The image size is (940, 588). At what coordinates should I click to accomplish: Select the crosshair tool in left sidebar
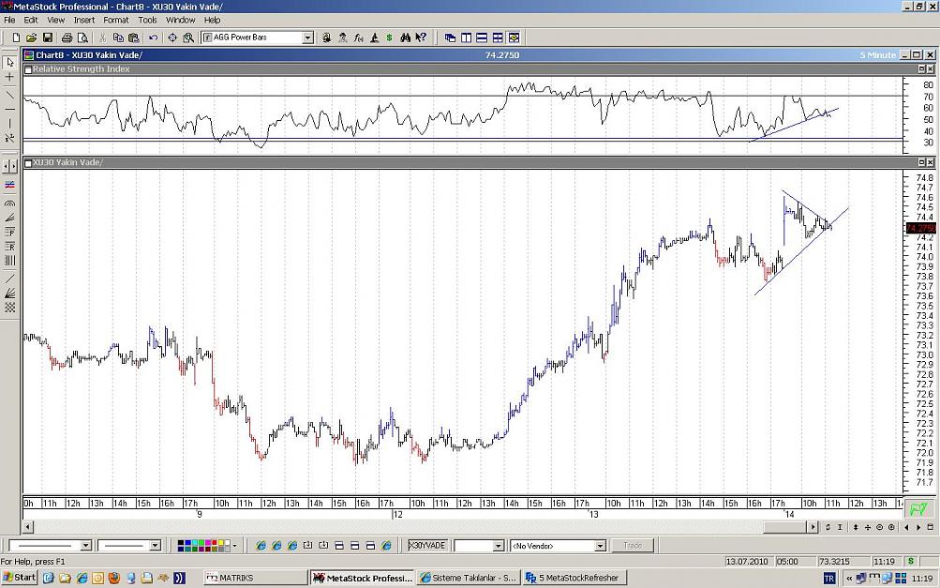[x=9, y=77]
